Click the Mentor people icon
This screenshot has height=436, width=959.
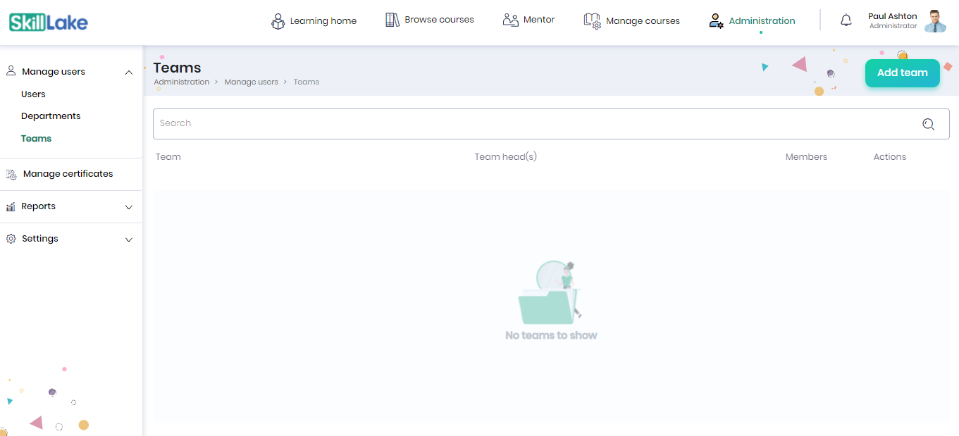[x=510, y=20]
